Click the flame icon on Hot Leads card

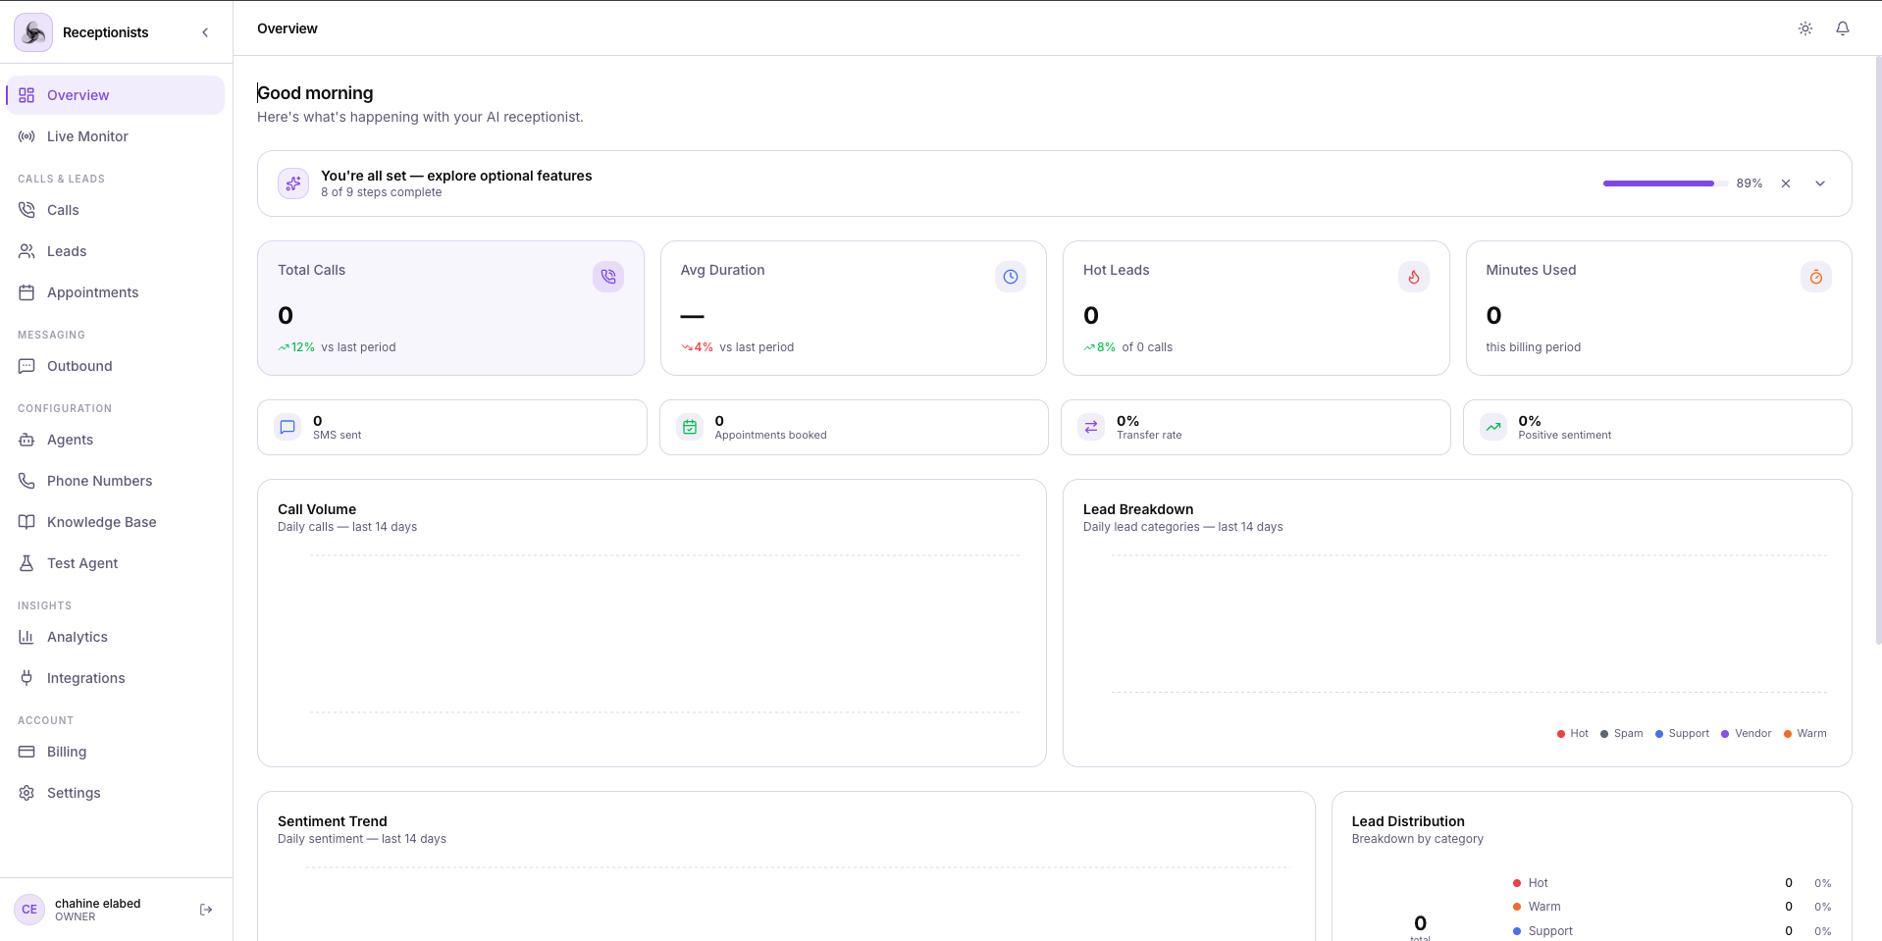pos(1413,277)
